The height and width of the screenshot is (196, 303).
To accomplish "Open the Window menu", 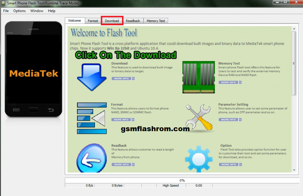I will [x=37, y=11].
